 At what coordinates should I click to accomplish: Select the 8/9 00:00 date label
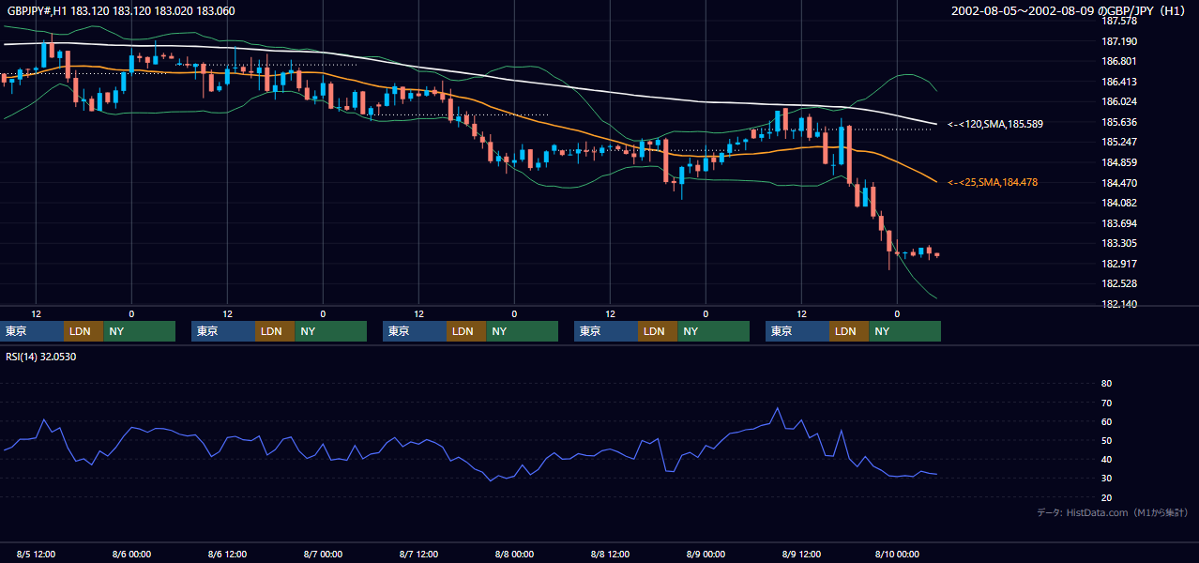(x=706, y=554)
